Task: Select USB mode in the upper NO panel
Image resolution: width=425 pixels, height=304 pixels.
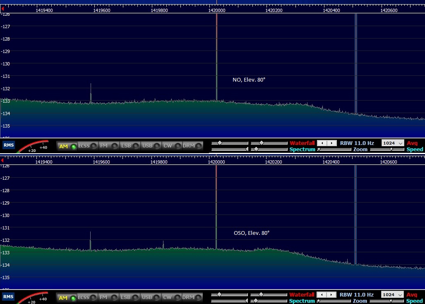Action: click(151, 146)
